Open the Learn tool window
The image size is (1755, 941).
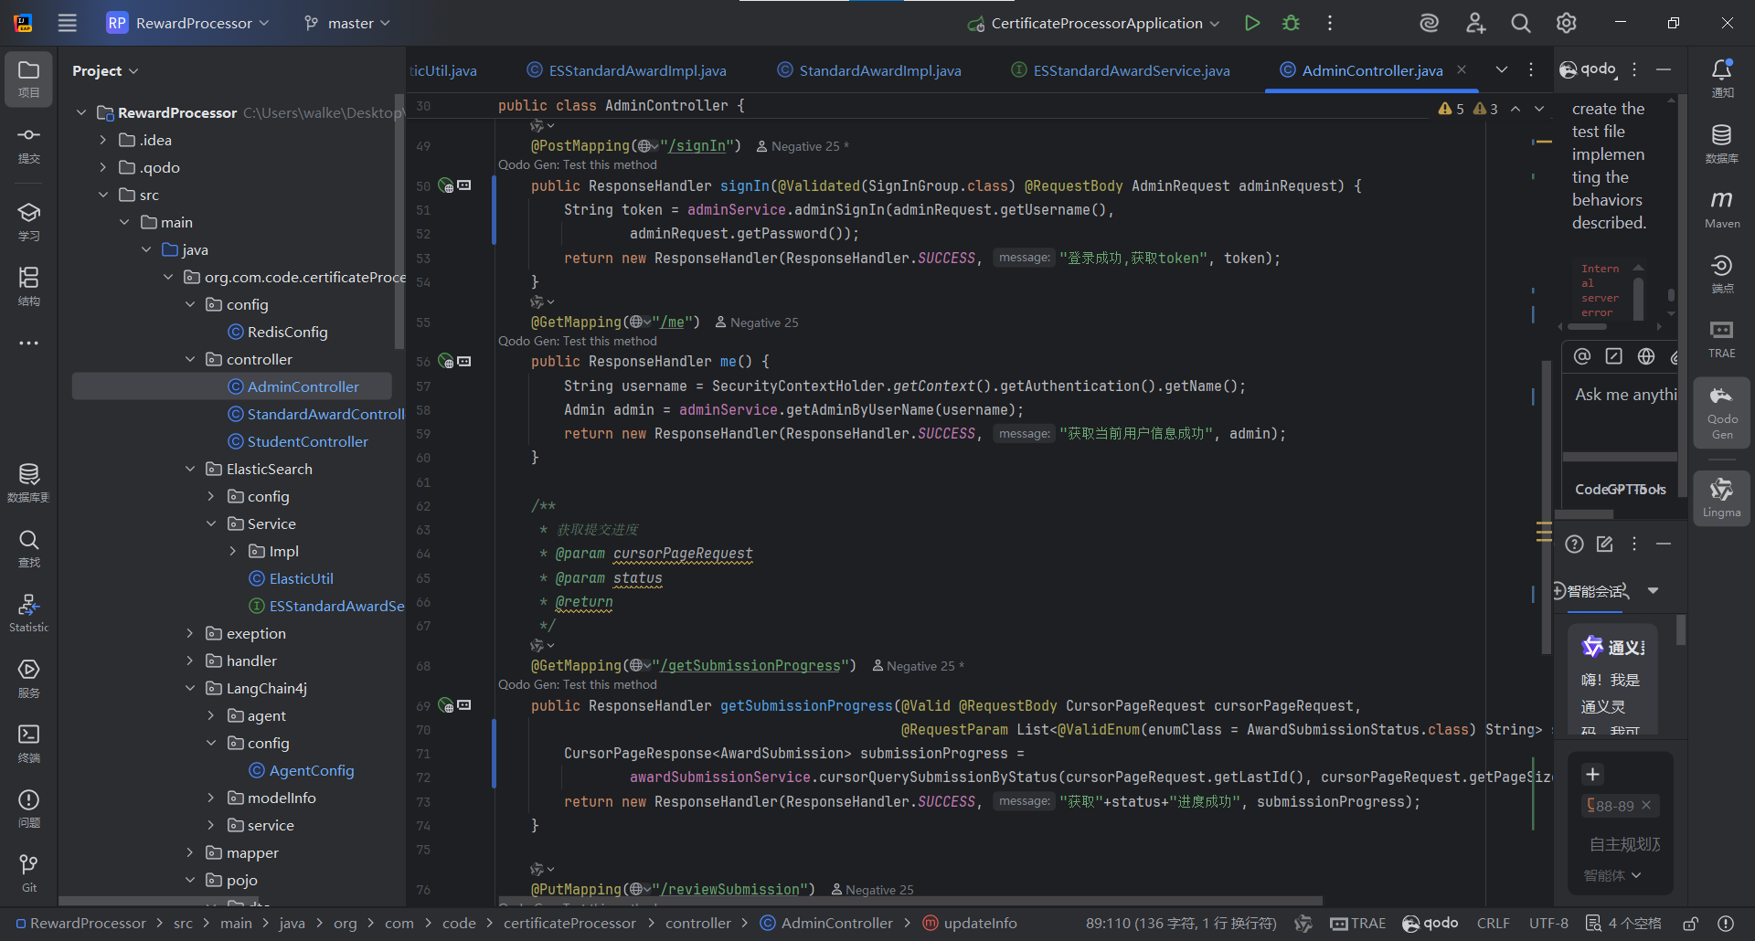point(28,222)
